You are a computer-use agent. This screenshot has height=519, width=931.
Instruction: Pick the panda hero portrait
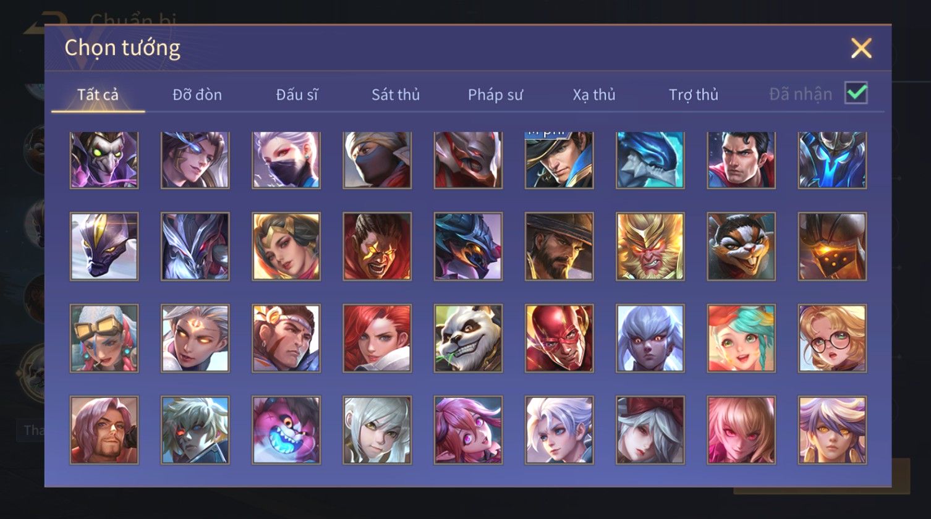[469, 338]
